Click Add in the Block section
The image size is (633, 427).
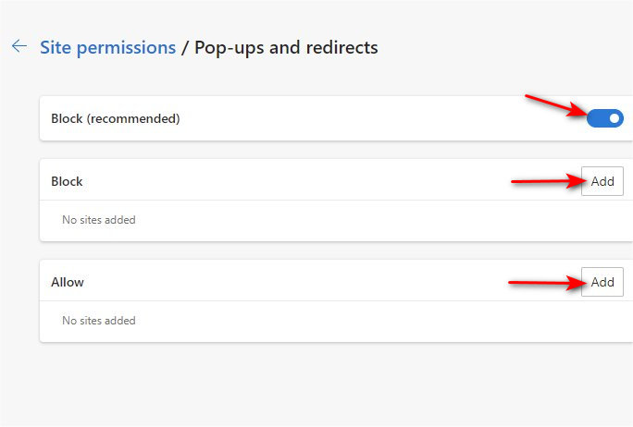pos(602,181)
